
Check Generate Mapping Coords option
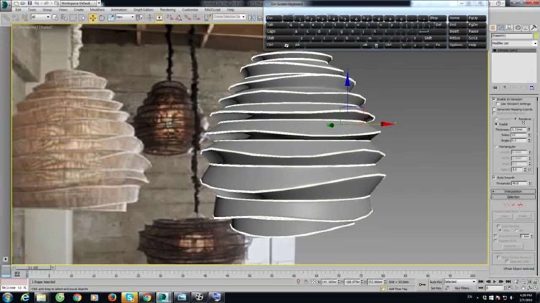pyautogui.click(x=494, y=109)
